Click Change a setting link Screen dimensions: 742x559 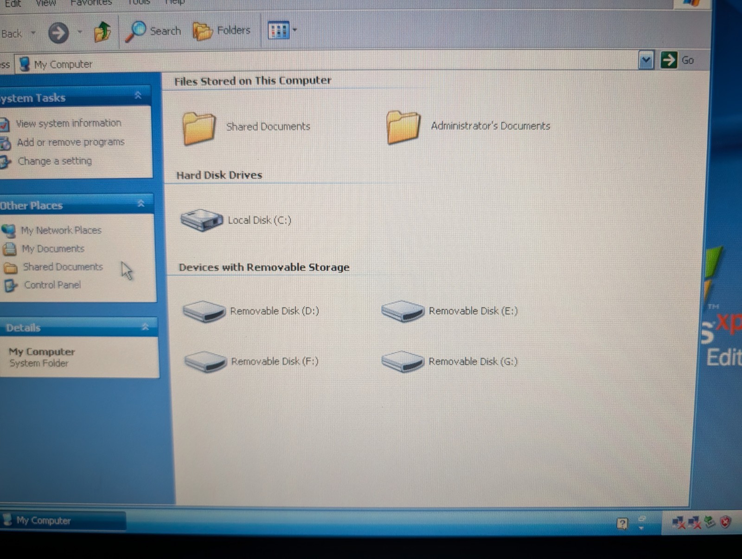point(55,161)
